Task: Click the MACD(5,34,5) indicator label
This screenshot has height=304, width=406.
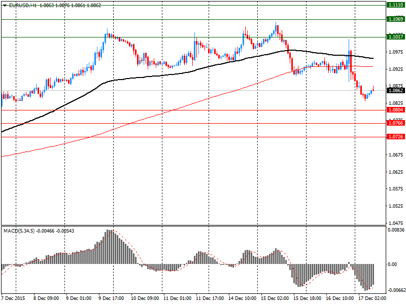Action: pyautogui.click(x=19, y=231)
